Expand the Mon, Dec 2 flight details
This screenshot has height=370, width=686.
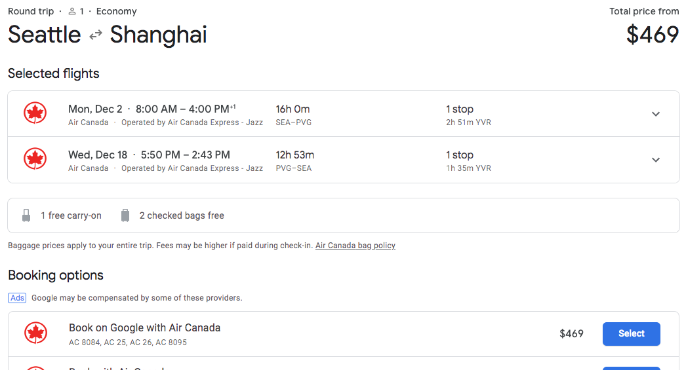pos(655,114)
